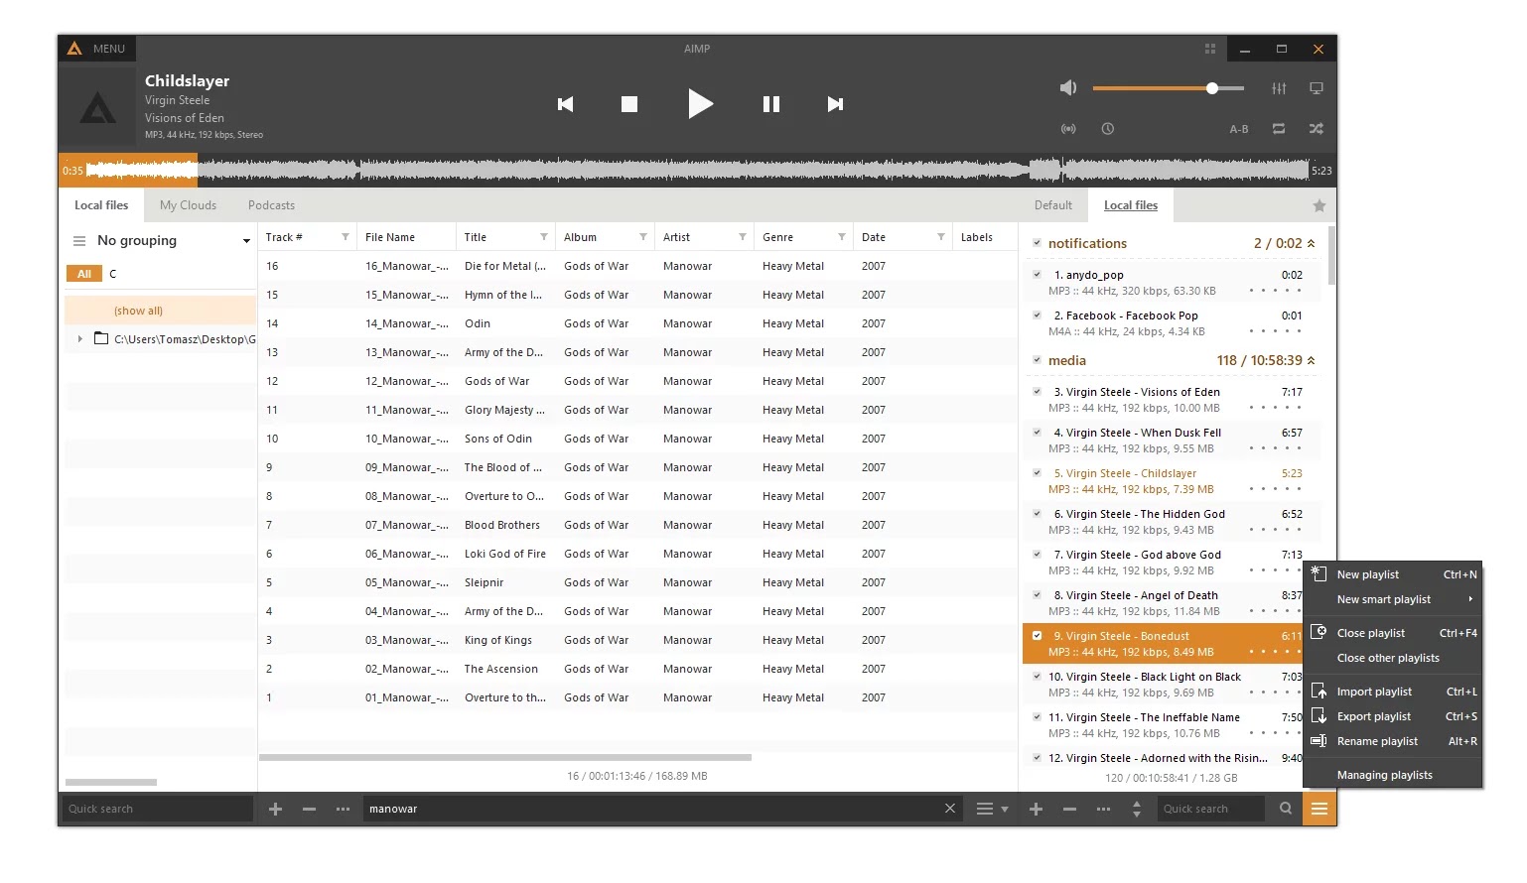Screen dimensions: 1527x883
Task: Open the No grouping dropdown arrow
Action: 246,241
